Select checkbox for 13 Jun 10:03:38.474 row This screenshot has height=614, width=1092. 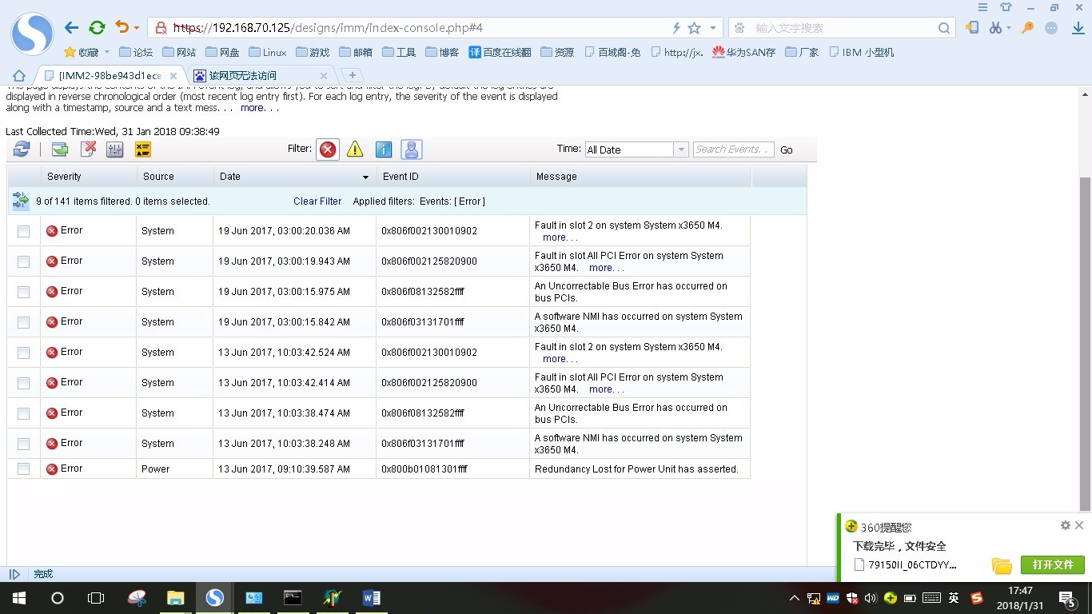(23, 413)
